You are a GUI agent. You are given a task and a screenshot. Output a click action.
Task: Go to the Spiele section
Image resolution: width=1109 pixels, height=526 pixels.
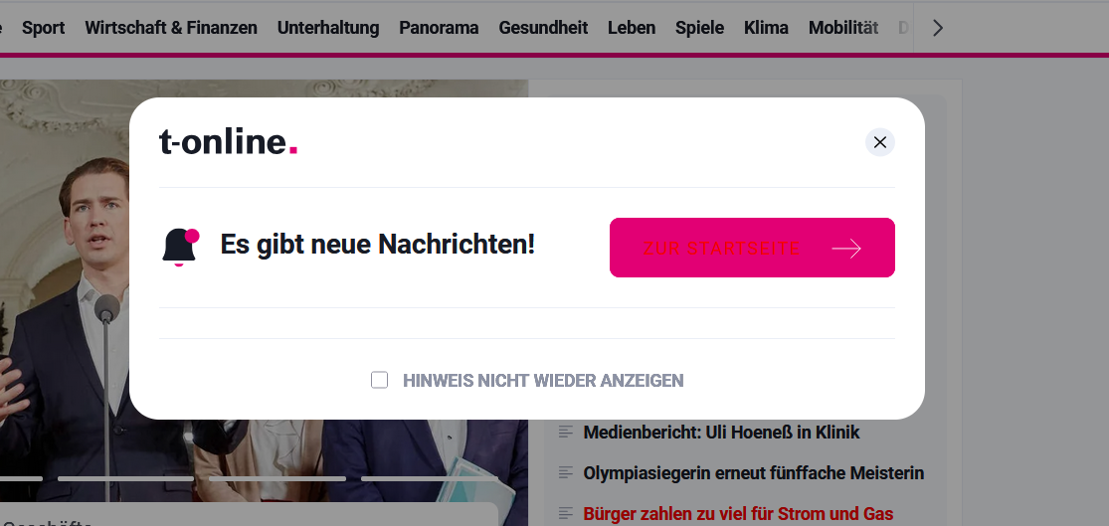699,28
